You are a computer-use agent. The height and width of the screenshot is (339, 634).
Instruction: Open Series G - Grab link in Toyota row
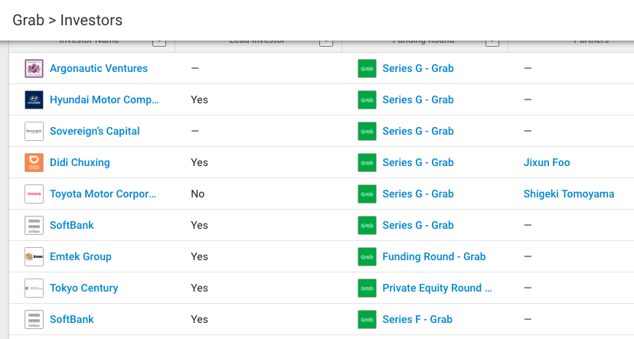click(x=418, y=194)
